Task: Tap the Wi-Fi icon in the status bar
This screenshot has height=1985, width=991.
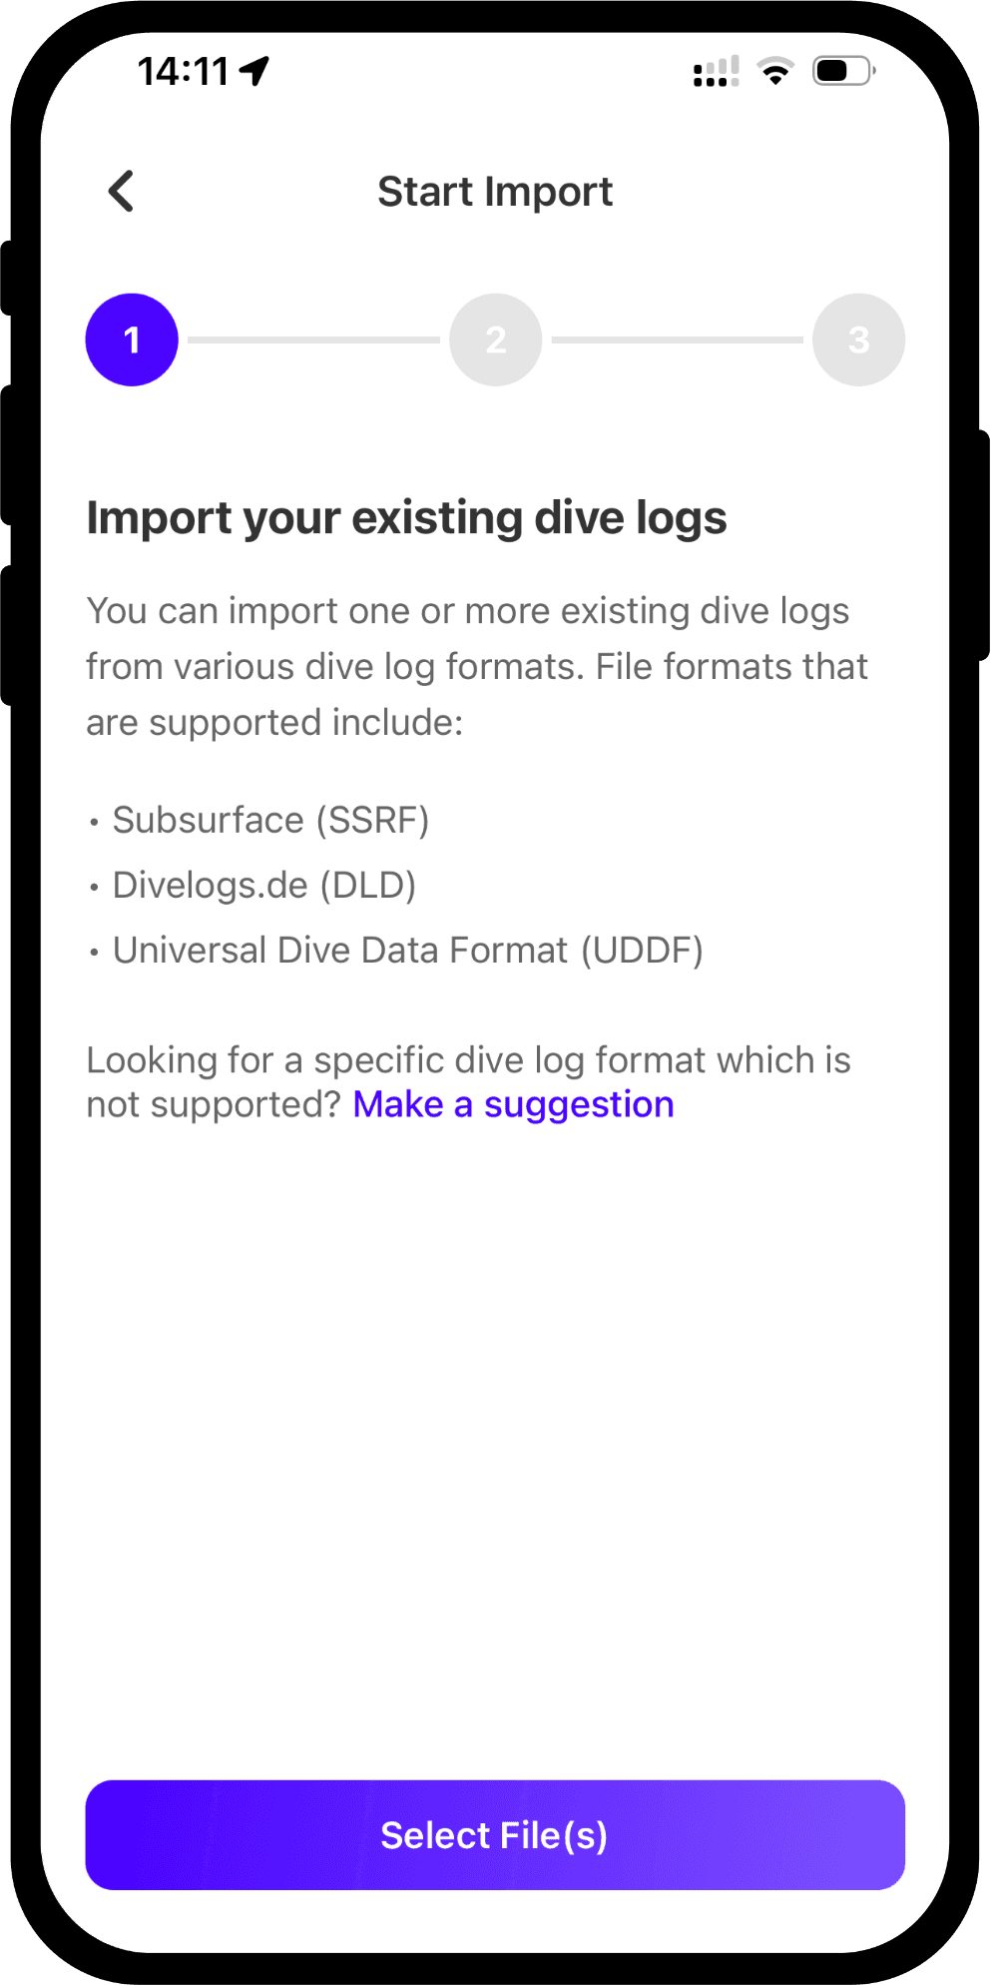Action: (x=773, y=70)
